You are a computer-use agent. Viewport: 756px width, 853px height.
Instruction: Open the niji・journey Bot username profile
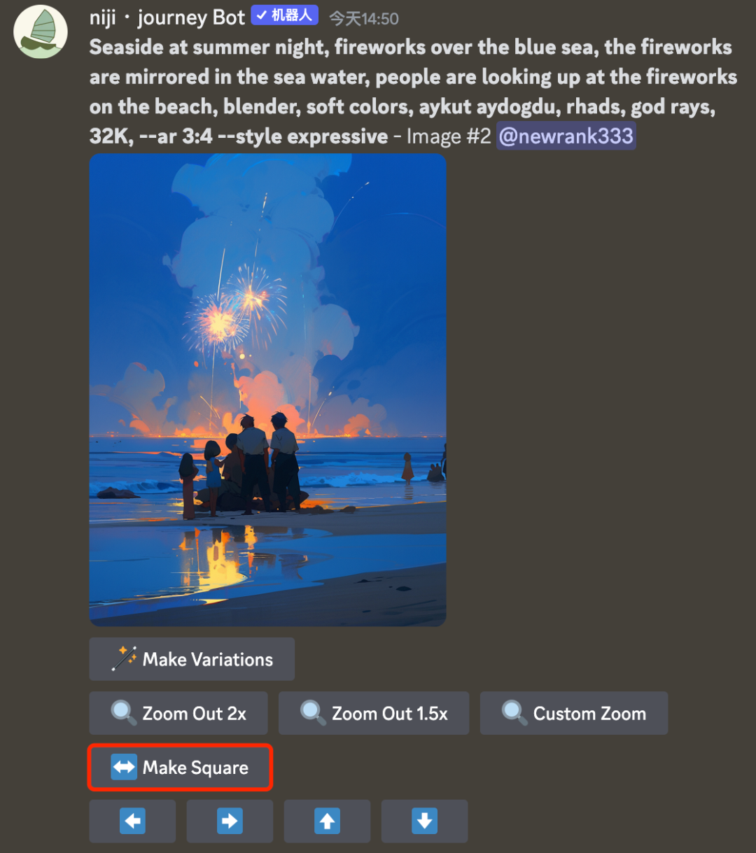pyautogui.click(x=167, y=17)
